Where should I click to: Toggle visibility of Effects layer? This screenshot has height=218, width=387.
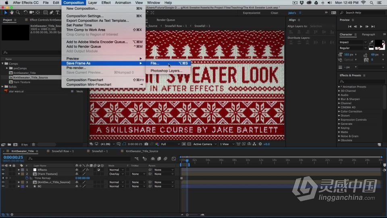pos(3,170)
